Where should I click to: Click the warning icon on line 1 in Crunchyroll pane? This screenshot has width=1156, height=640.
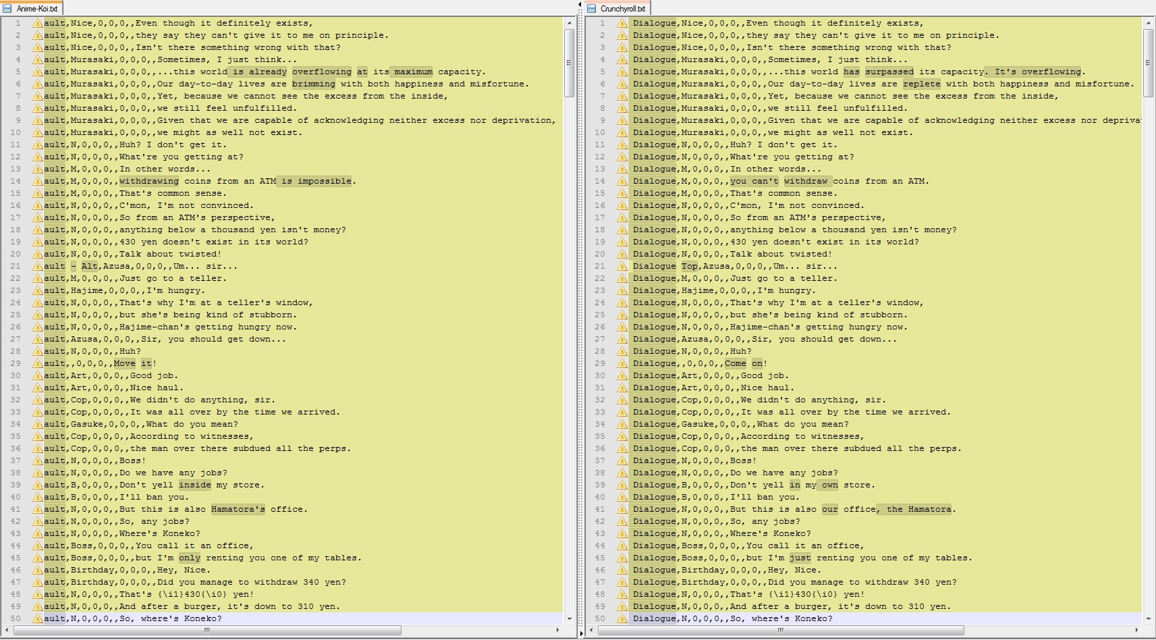click(x=622, y=23)
